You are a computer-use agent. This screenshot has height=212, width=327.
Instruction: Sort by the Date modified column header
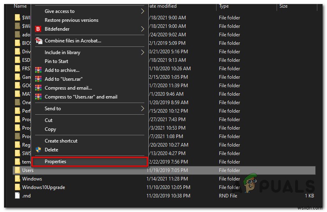[162, 6]
